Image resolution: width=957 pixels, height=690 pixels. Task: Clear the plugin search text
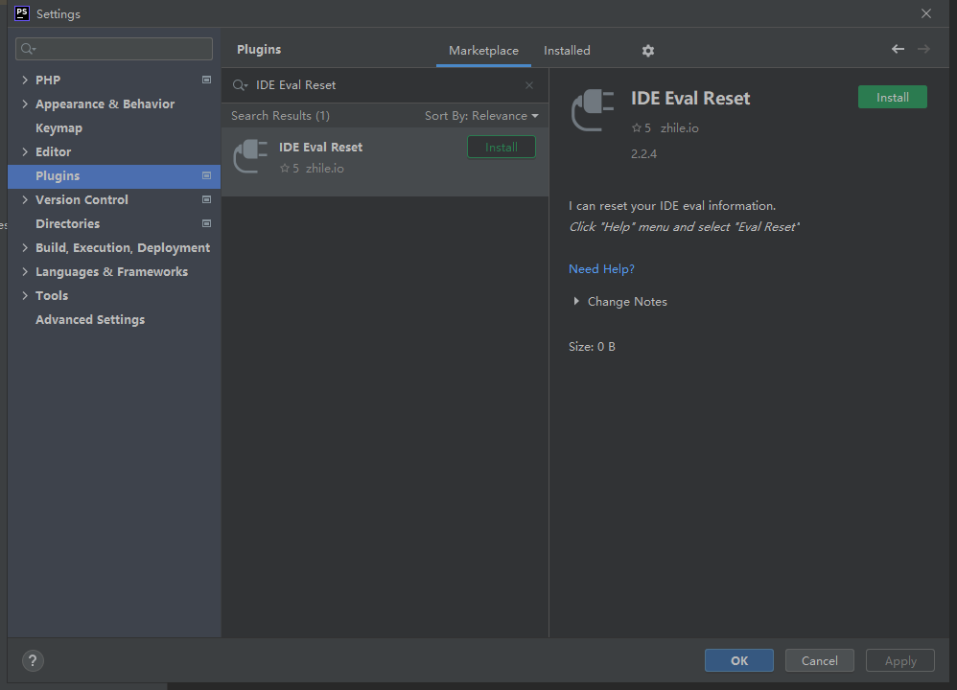(528, 85)
